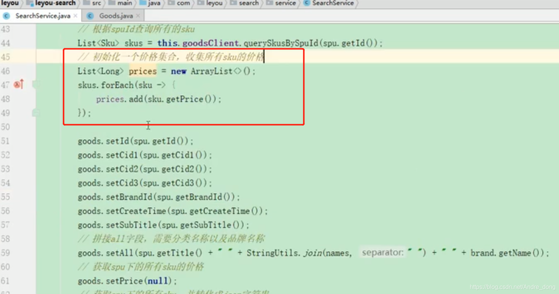Image resolution: width=559 pixels, height=294 pixels.
Task: Switch to the Goods.java tab
Action: point(116,16)
